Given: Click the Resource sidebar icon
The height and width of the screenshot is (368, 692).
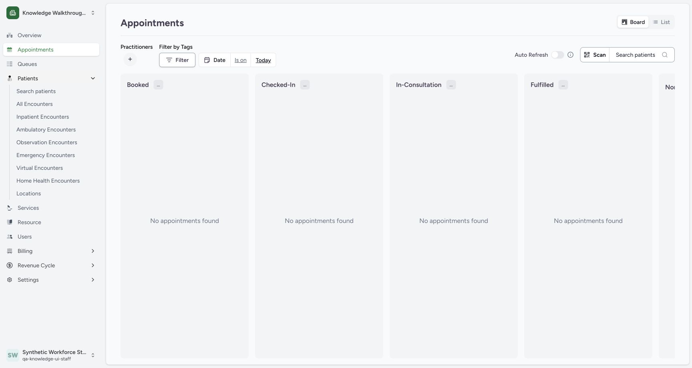Looking at the screenshot, I should point(10,222).
